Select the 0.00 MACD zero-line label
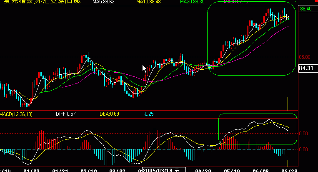This screenshot has height=172, width=318. tap(303, 149)
